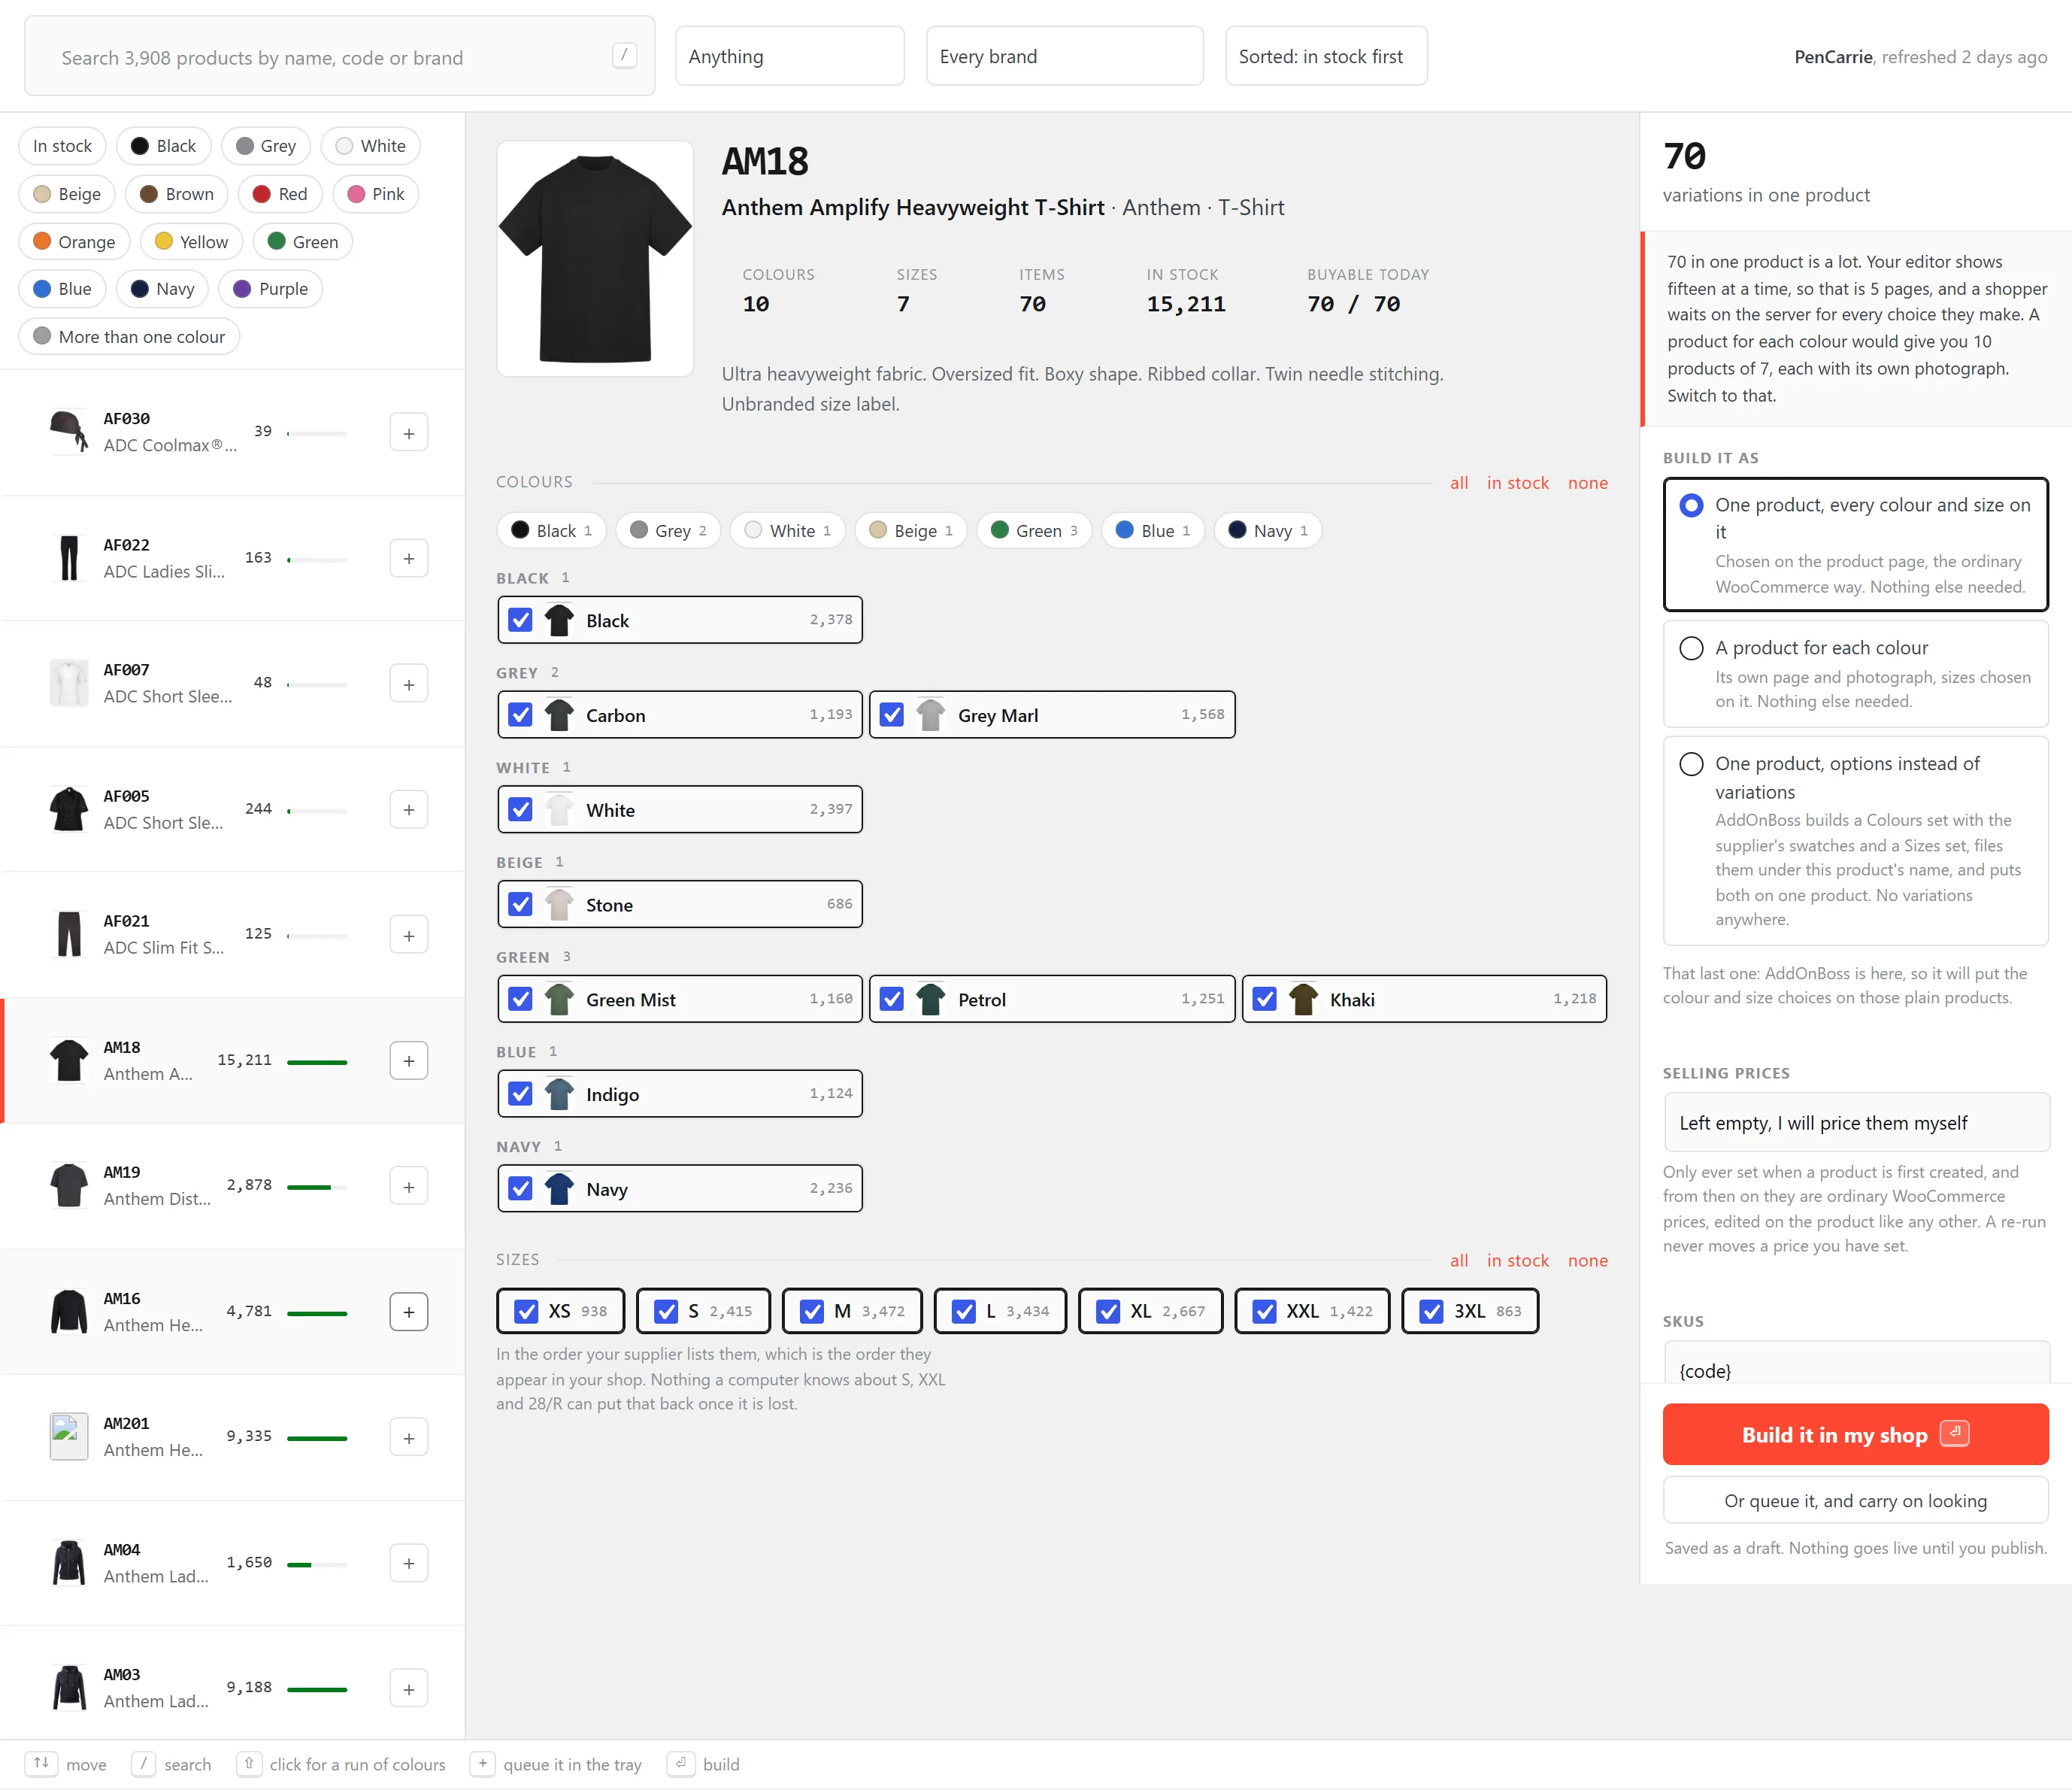2072x1790 pixels.
Task: Deselect sizes with none link
Action: coord(1587,1261)
